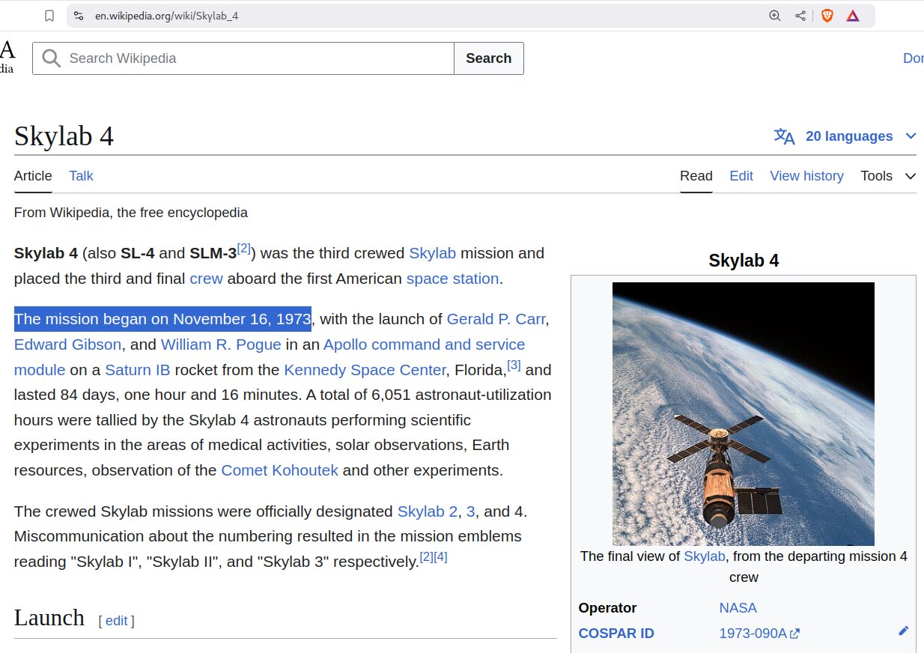The image size is (924, 653).
Task: Click the COSPAR ID 1973-090A external link
Action: click(754, 633)
